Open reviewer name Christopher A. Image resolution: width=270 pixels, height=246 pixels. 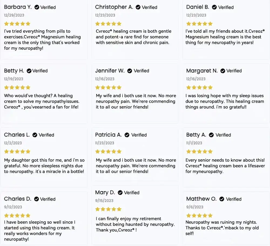pyautogui.click(x=114, y=7)
